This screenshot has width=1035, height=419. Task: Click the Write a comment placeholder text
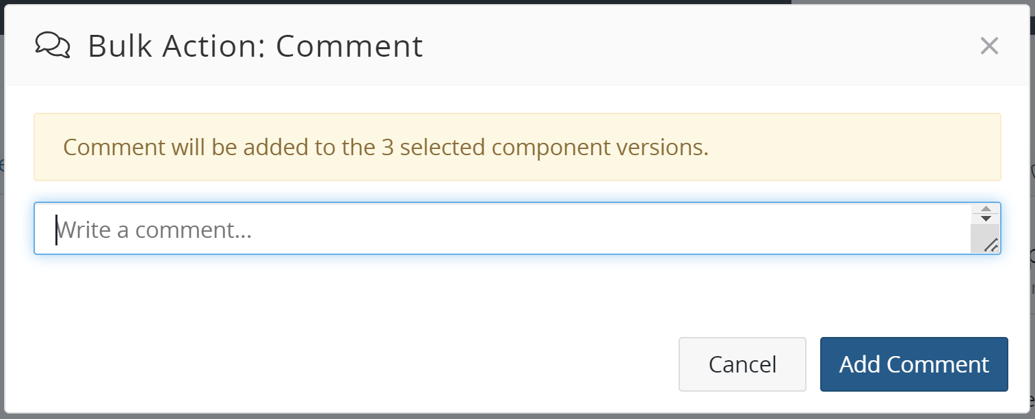click(155, 230)
